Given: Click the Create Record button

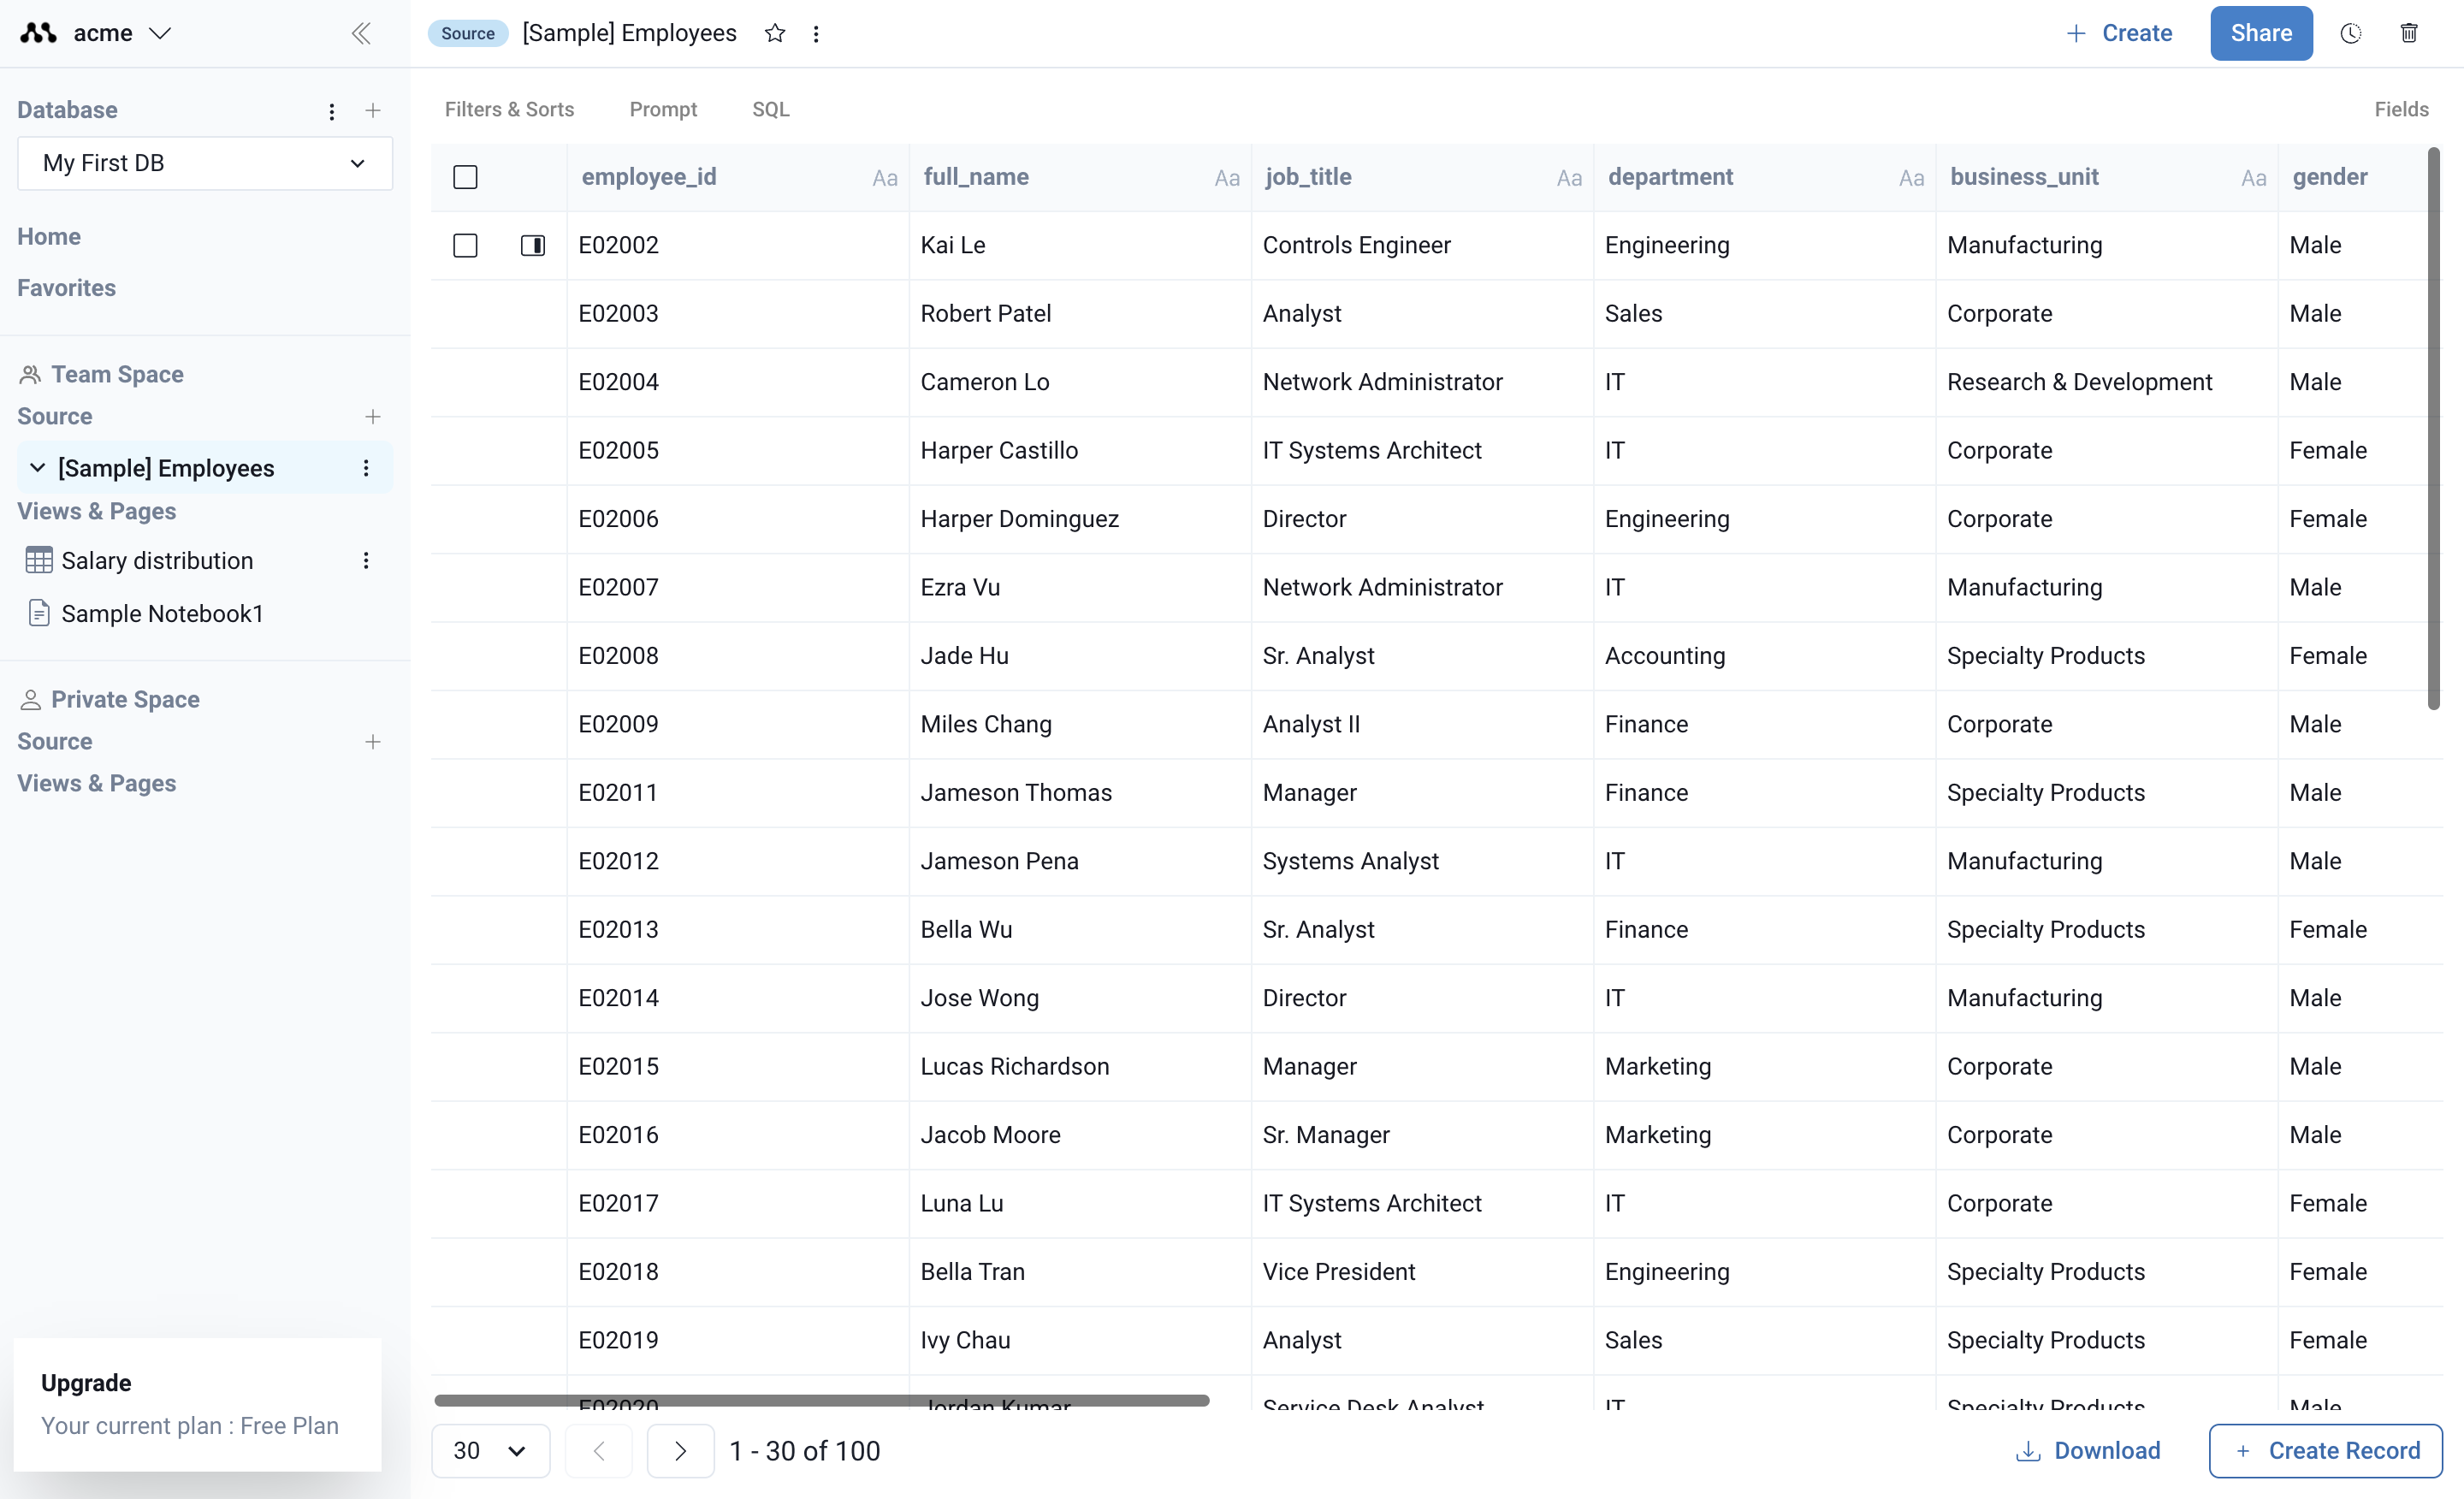Looking at the screenshot, I should pyautogui.click(x=2325, y=1451).
